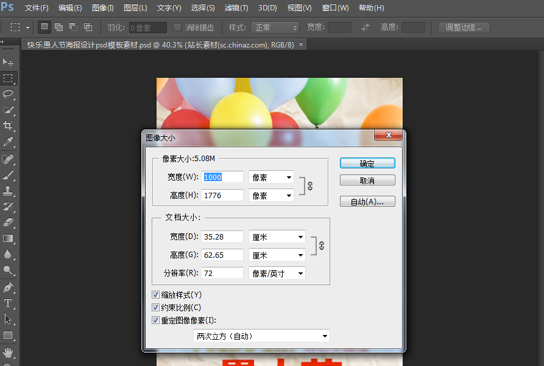Open the 视图(V) menu

pos(299,8)
